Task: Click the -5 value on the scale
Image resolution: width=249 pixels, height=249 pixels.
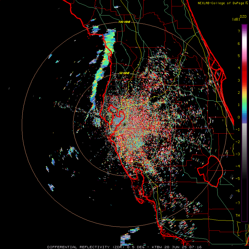Action: 238,178
